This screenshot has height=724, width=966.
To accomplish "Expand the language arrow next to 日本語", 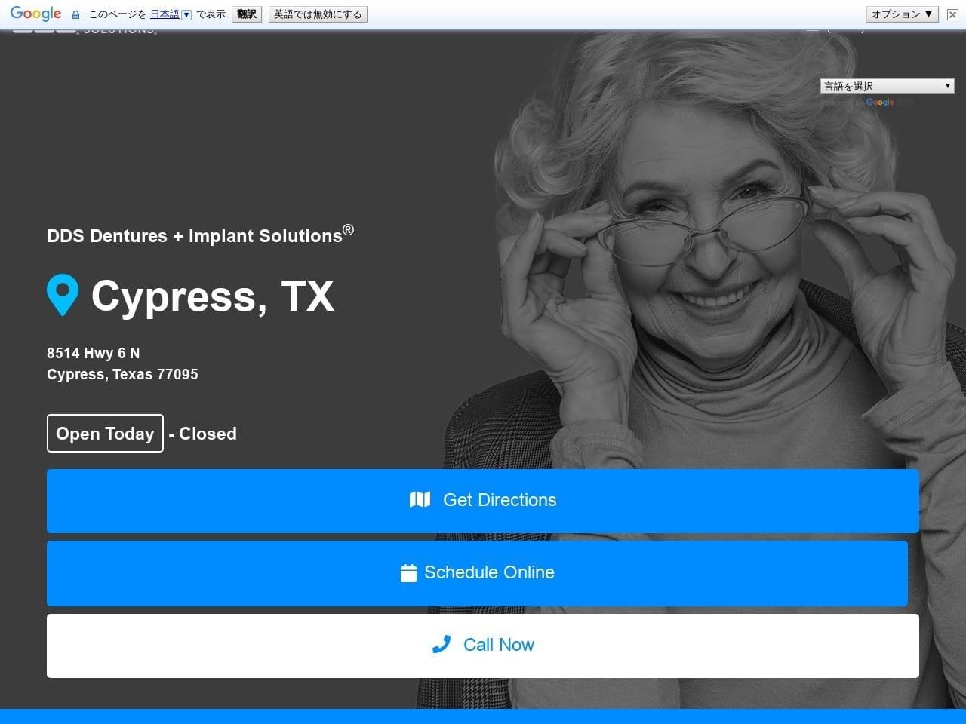I will point(186,14).
